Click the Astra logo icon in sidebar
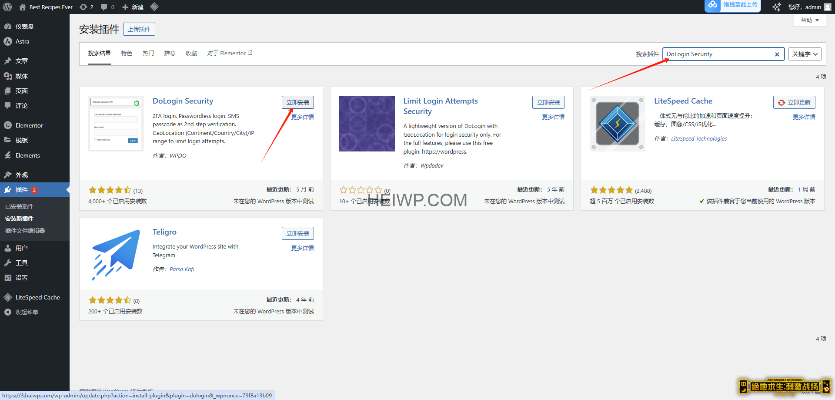 tap(8, 41)
